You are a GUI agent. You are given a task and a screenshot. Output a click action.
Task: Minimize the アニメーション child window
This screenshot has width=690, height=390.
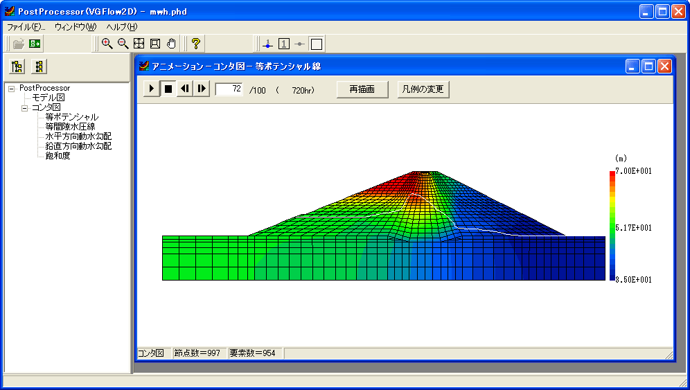[x=632, y=67]
